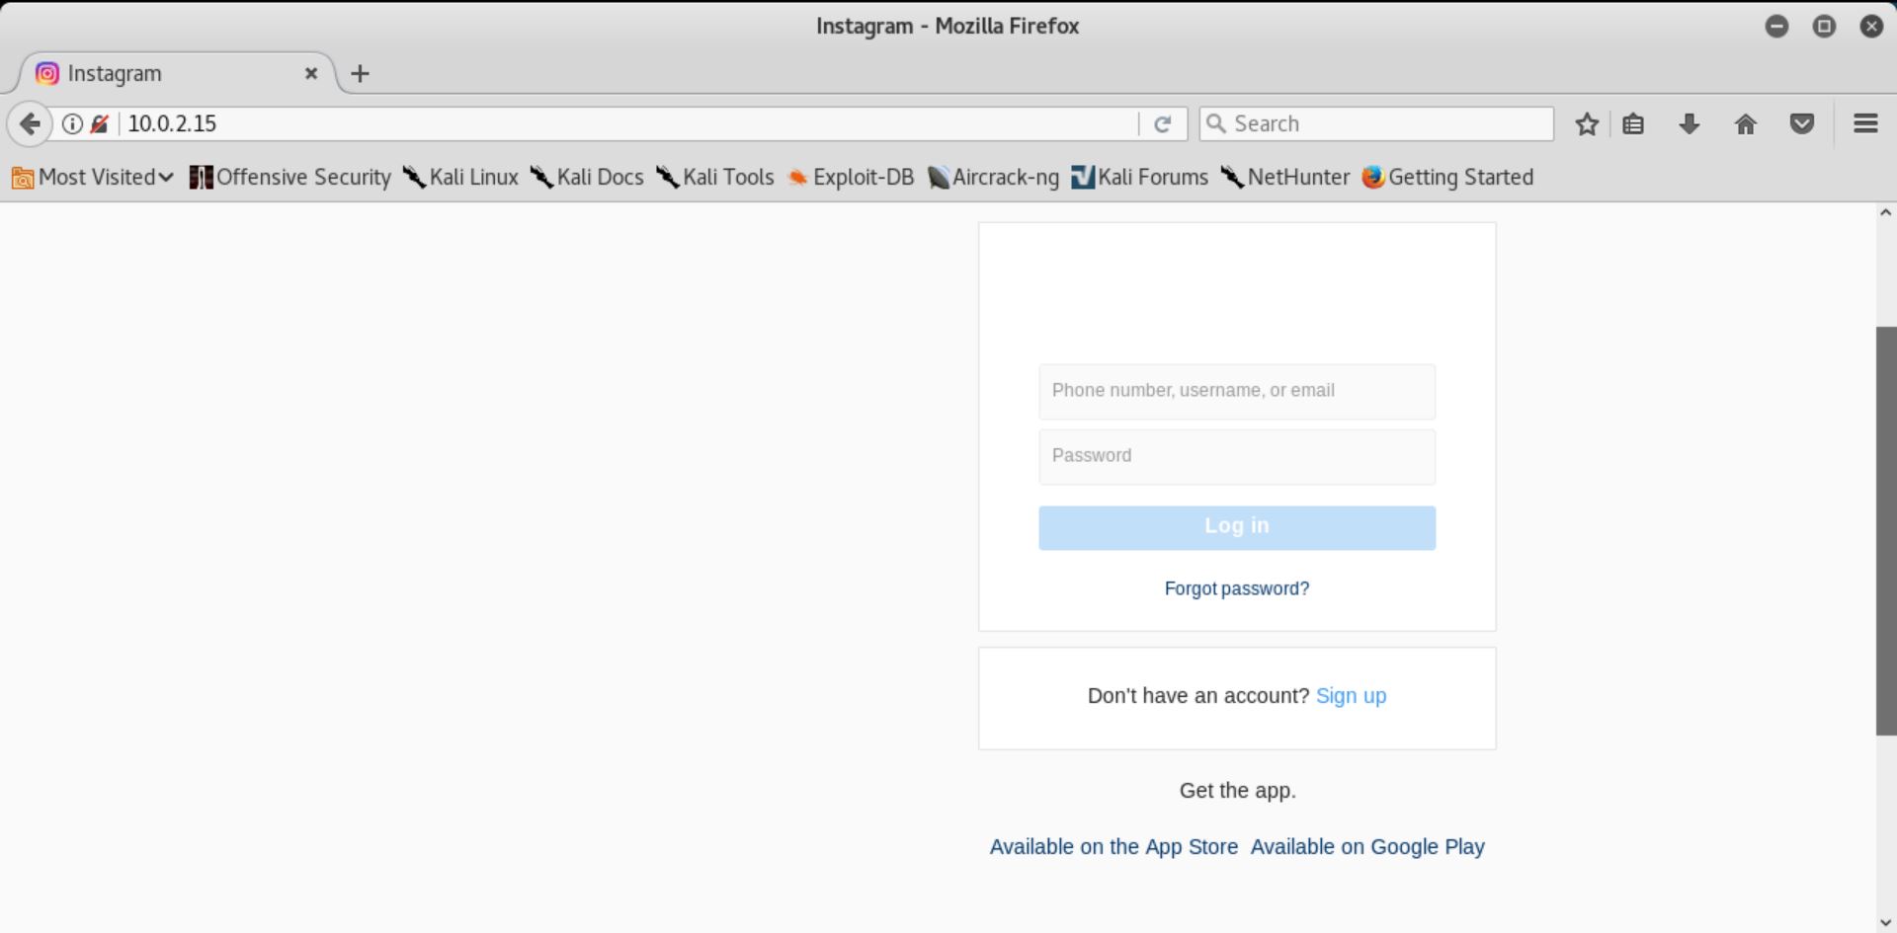Bookmark this page with the star icon
1897x933 pixels.
(1587, 123)
